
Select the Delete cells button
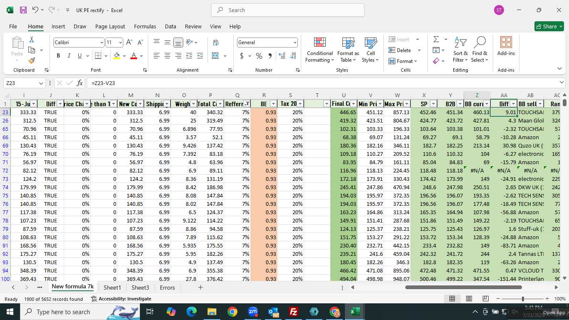(x=400, y=50)
